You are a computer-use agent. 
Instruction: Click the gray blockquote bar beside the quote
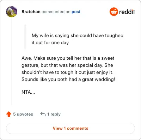click(x=25, y=37)
